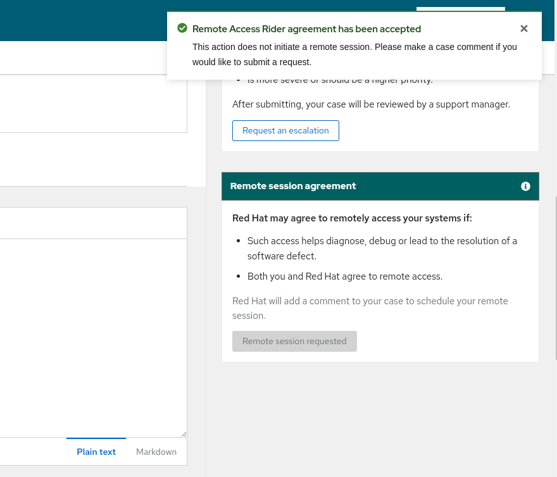Click the resize grip of the comment box
Viewport: 557px width, 477px height.
pyautogui.click(x=184, y=433)
